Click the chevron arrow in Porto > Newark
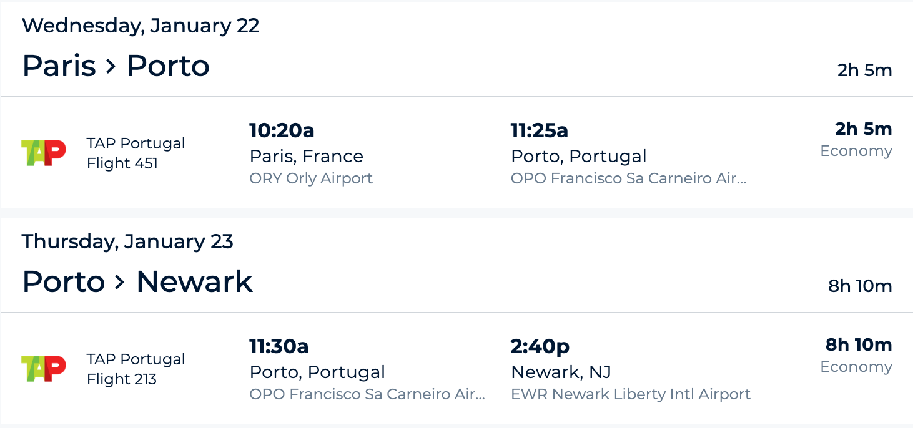Image resolution: width=913 pixels, height=428 pixels. (121, 282)
